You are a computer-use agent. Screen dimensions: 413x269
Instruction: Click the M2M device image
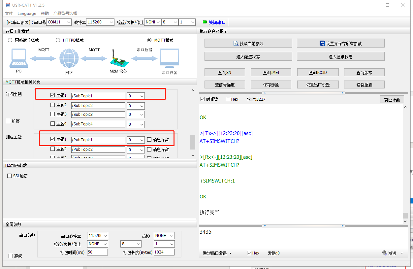pyautogui.click(x=118, y=59)
